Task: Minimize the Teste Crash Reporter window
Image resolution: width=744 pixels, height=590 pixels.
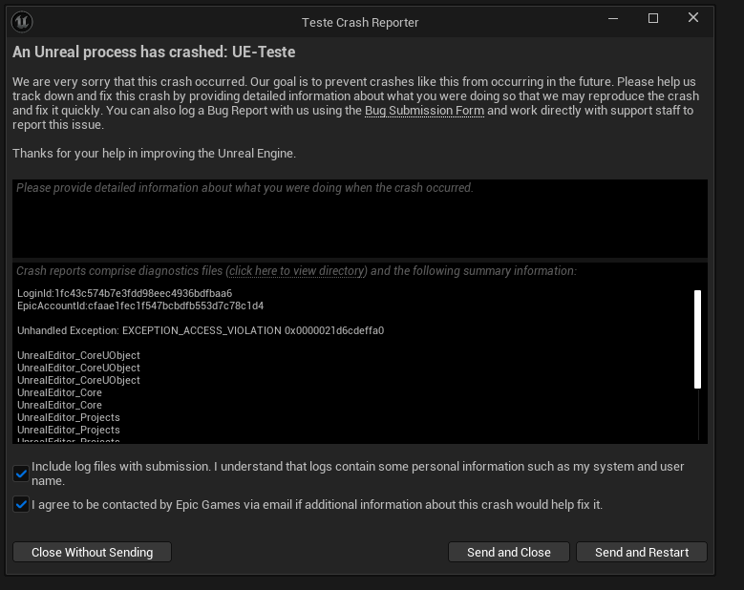Action: [613, 18]
